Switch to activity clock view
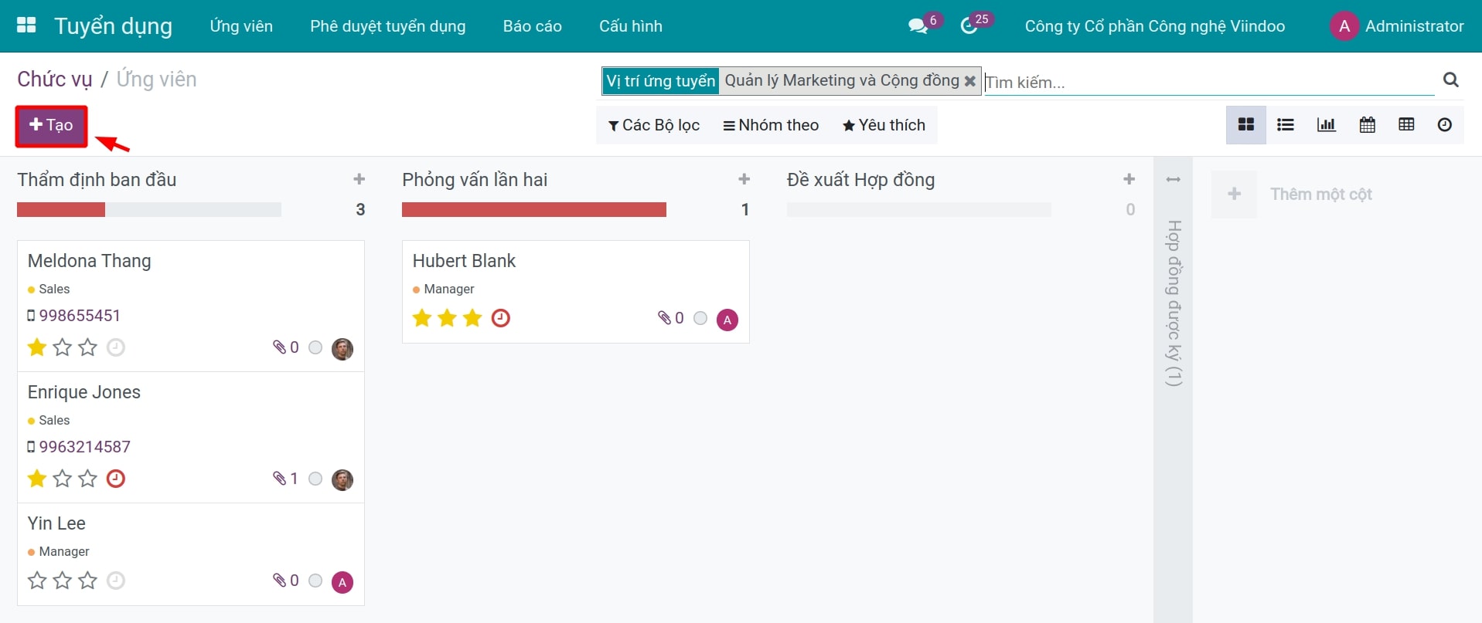 tap(1444, 125)
